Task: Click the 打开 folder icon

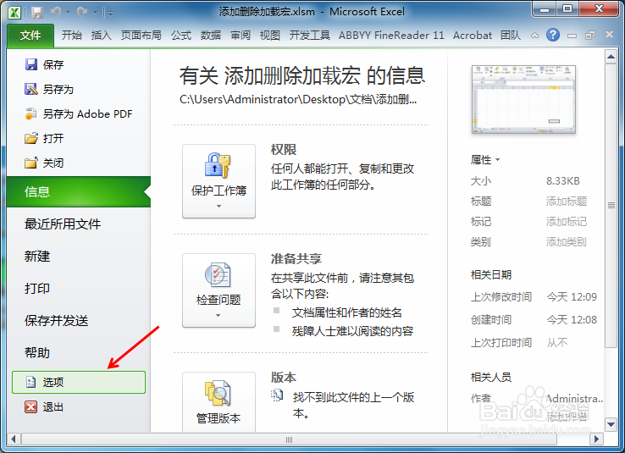Action: [30, 138]
